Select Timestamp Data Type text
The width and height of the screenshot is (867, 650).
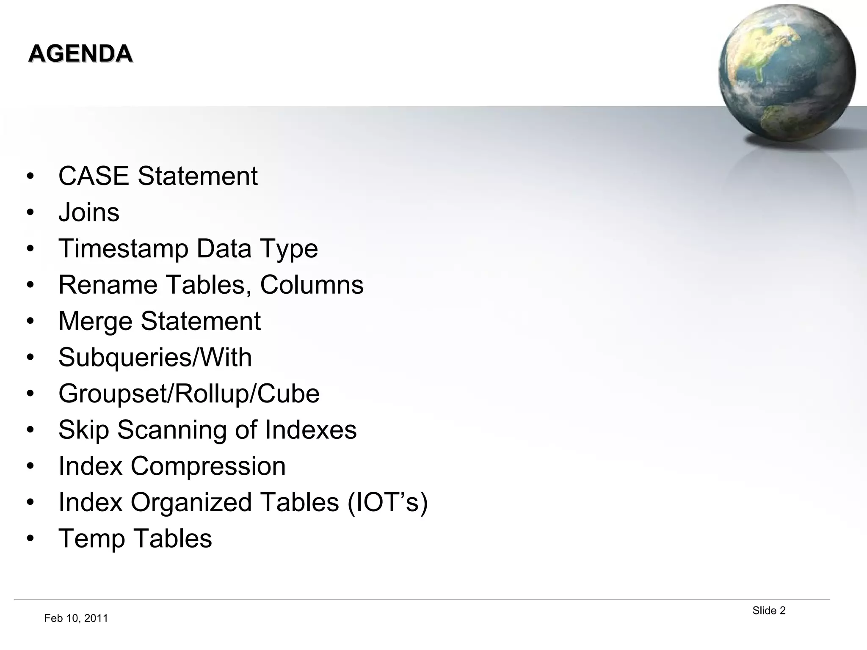point(188,248)
